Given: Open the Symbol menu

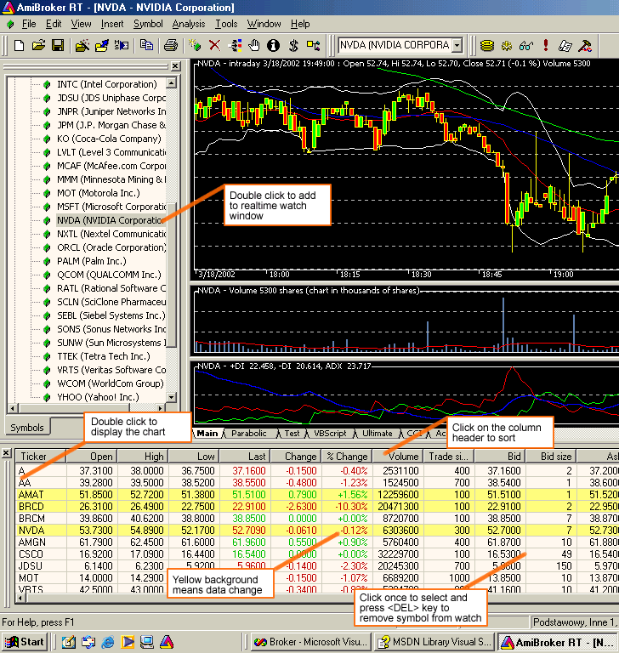Looking at the screenshot, I should [148, 24].
